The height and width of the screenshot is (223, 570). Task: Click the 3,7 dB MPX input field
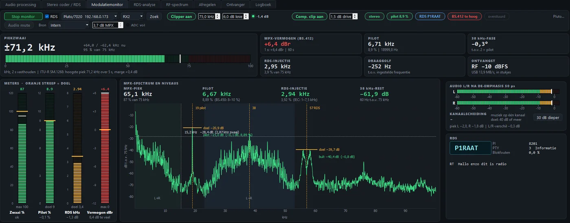107,25
